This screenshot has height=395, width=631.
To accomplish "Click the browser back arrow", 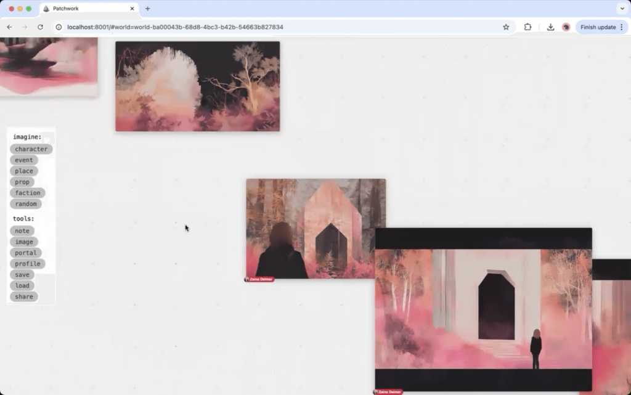I will point(9,27).
